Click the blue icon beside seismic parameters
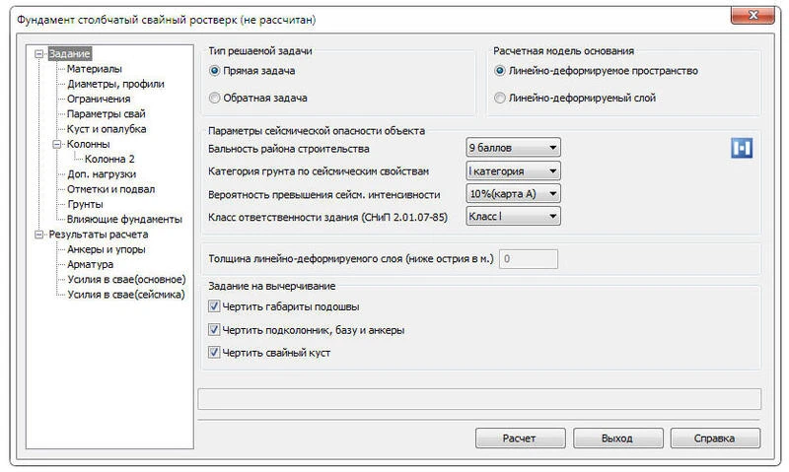Viewport: 789px width, 472px height. click(741, 148)
